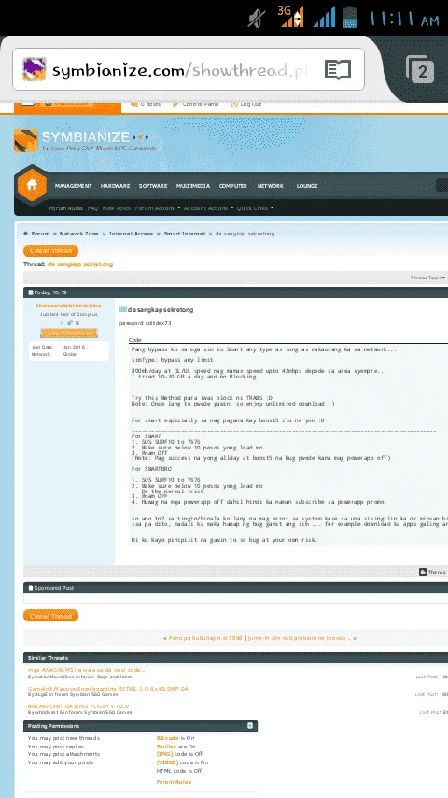The image size is (448, 798).
Task: Open the HARDWARE nav menu
Action: click(x=115, y=186)
